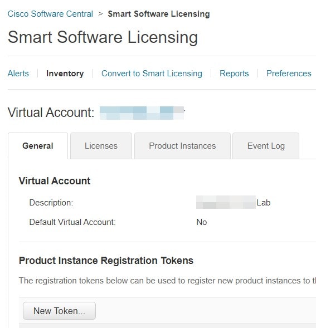Click the Description value ending in Lab
The height and width of the screenshot is (328, 316).
(x=234, y=202)
